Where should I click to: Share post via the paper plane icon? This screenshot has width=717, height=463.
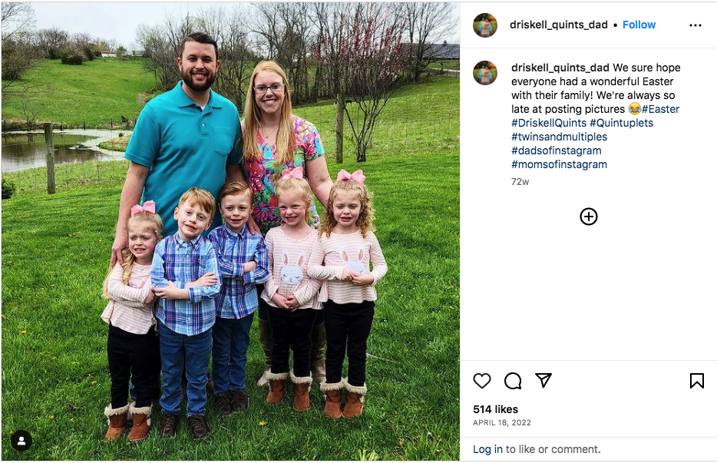coord(544,380)
